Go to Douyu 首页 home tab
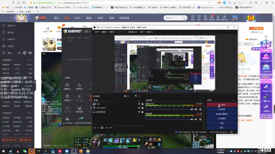The image size is (275, 154). click(x=56, y=18)
